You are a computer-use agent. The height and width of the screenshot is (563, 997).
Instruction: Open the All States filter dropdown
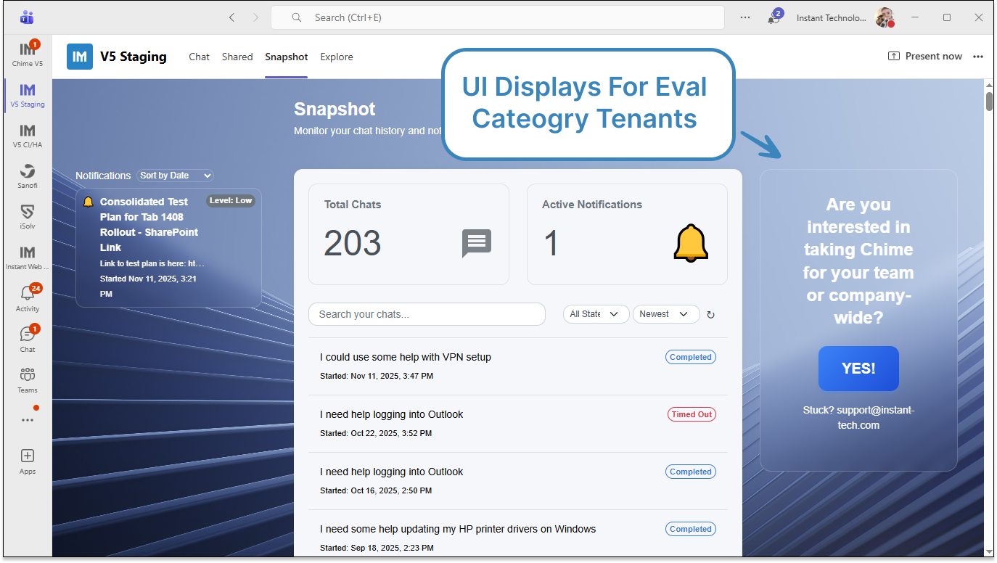click(594, 314)
